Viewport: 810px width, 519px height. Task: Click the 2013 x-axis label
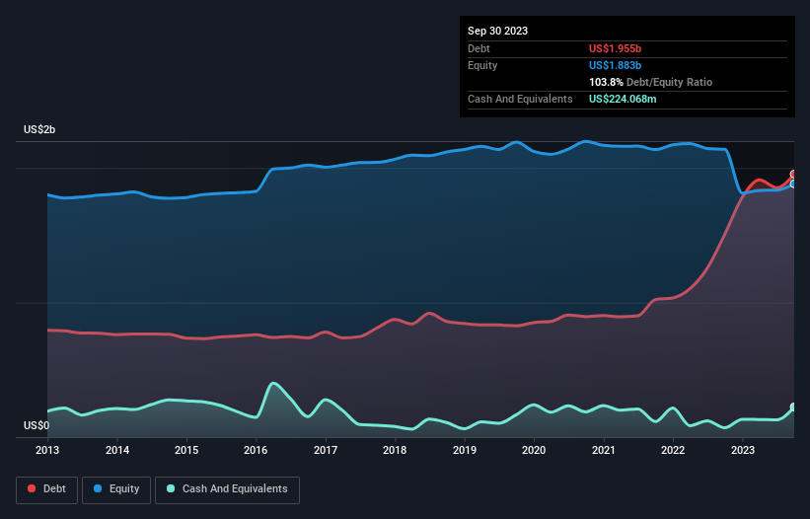pos(47,450)
